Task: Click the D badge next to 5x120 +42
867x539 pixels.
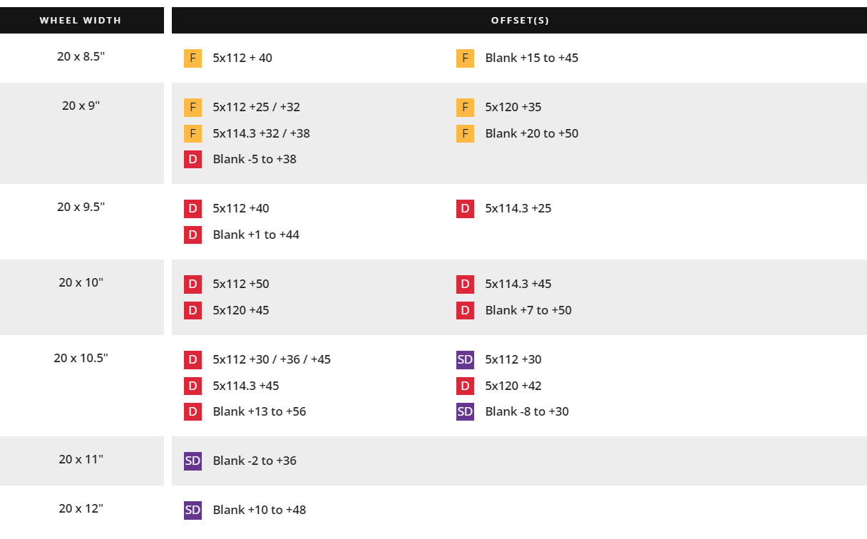Action: [465, 386]
